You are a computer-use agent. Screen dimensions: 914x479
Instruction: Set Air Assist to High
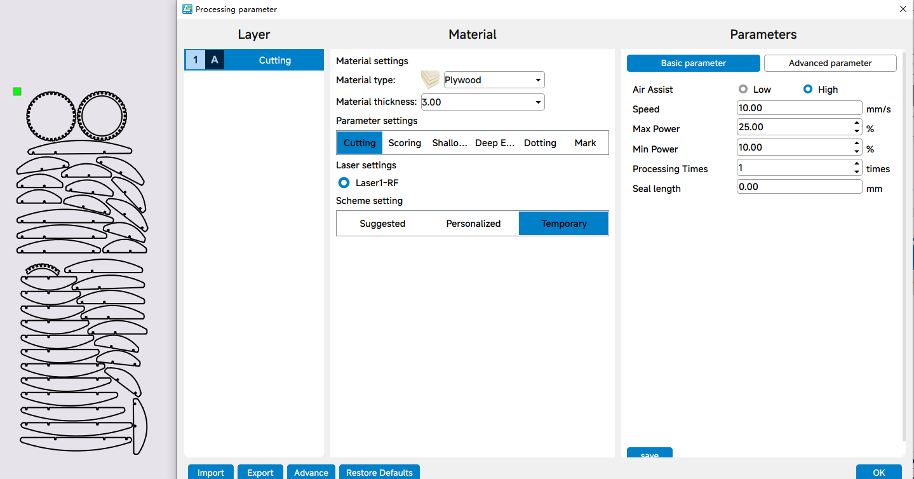808,90
